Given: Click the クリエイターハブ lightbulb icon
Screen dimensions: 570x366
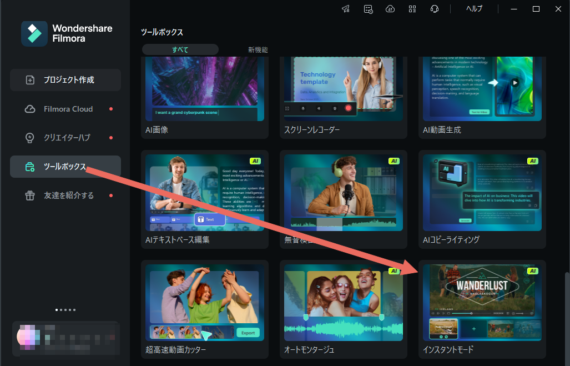Looking at the screenshot, I should point(30,138).
